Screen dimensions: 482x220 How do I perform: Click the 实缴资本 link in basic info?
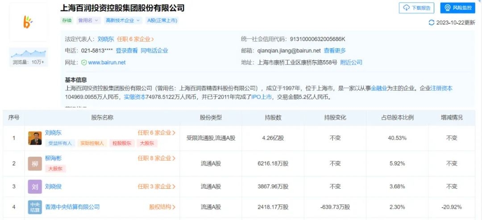tap(135, 97)
